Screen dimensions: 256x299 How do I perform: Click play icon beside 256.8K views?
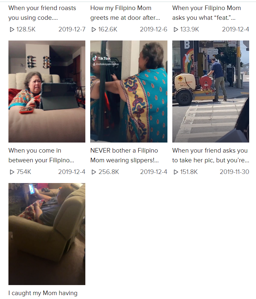[94, 172]
